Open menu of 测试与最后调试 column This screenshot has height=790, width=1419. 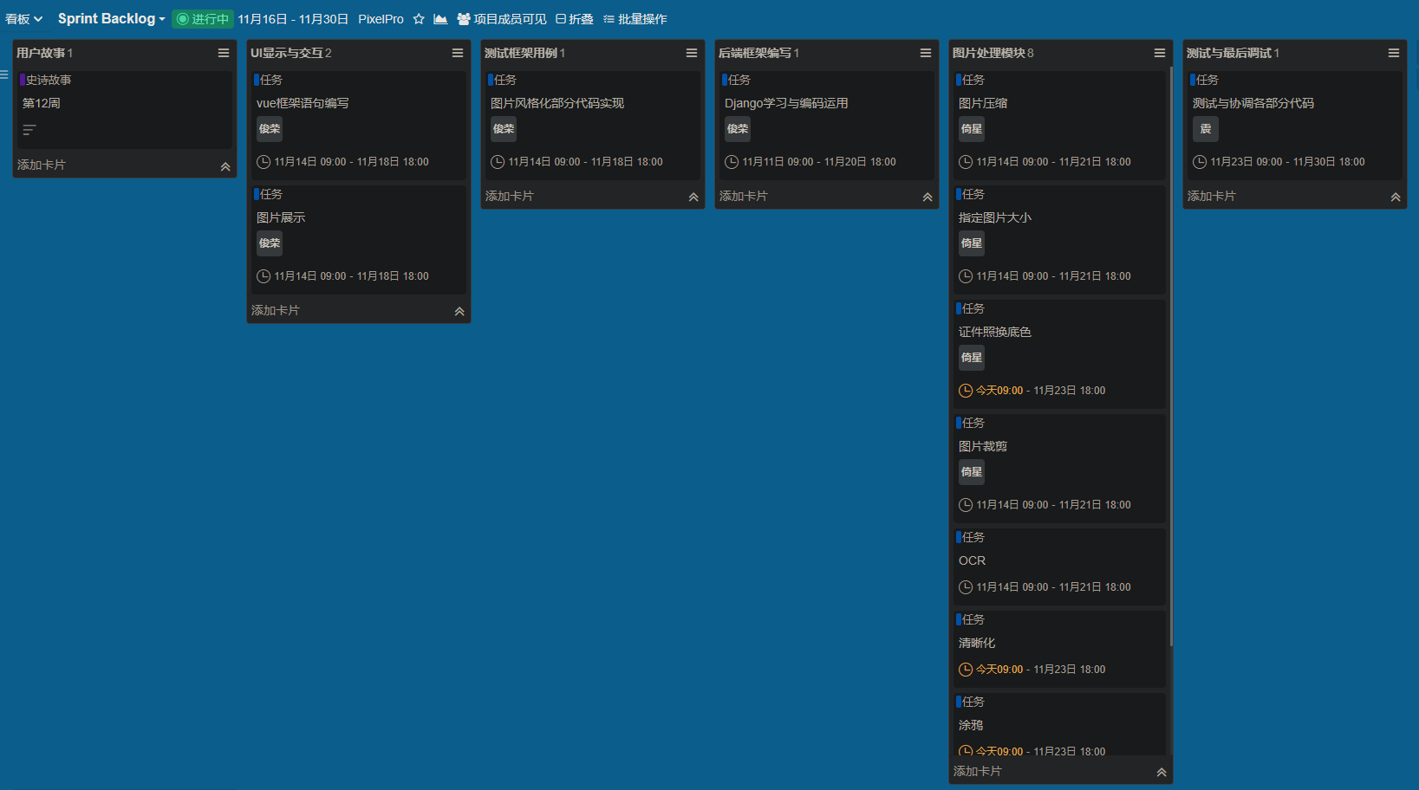[1394, 53]
